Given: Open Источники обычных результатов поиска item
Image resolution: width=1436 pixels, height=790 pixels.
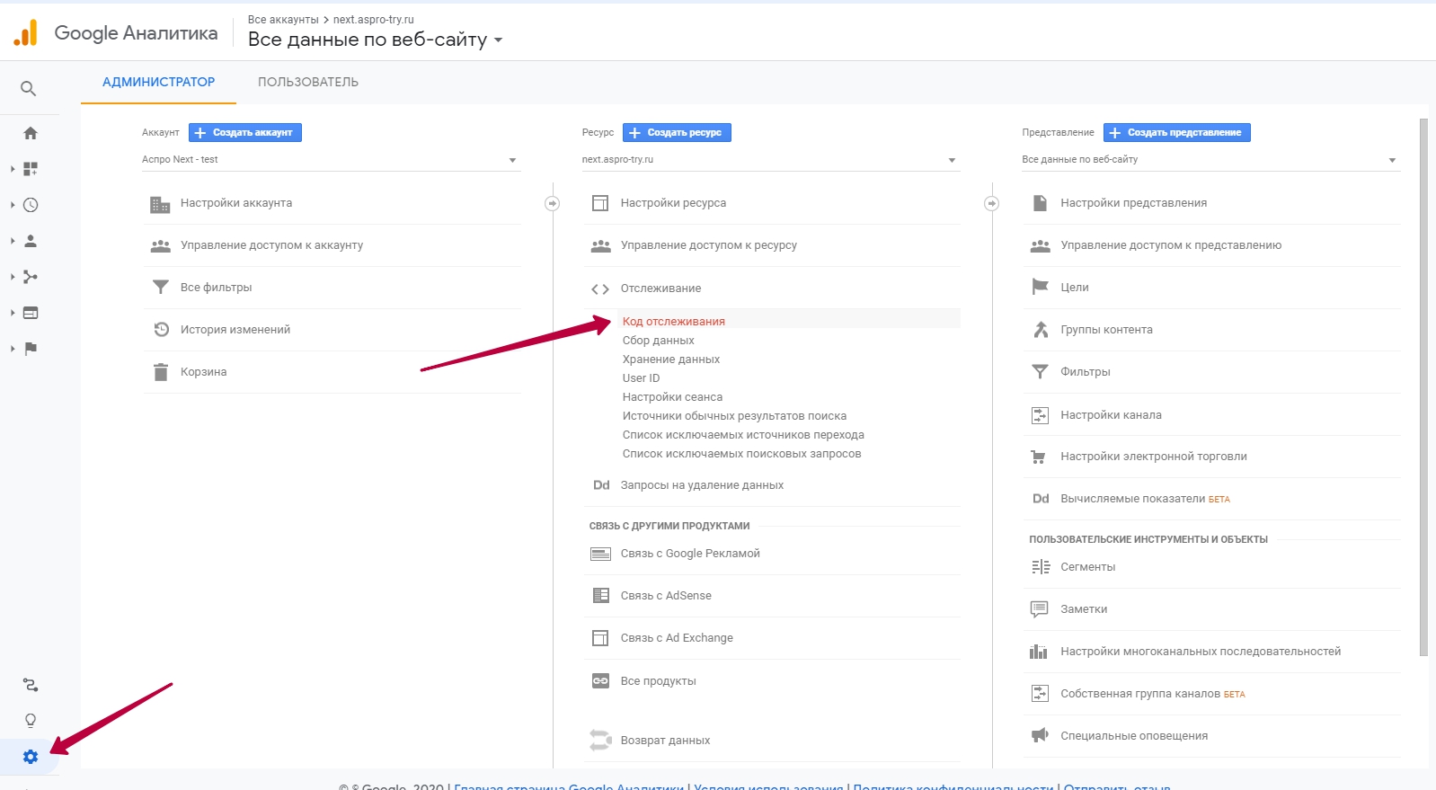Looking at the screenshot, I should (x=735, y=416).
